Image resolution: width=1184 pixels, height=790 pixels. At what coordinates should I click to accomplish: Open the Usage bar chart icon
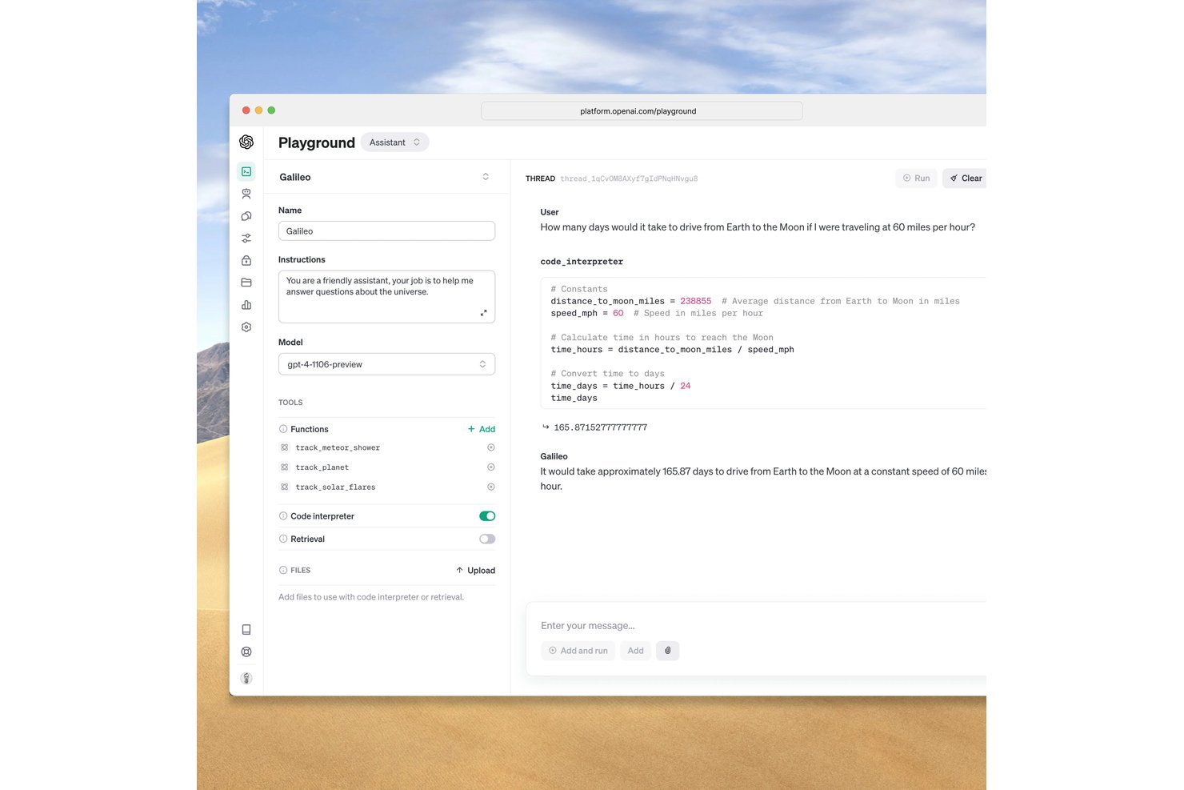[246, 305]
